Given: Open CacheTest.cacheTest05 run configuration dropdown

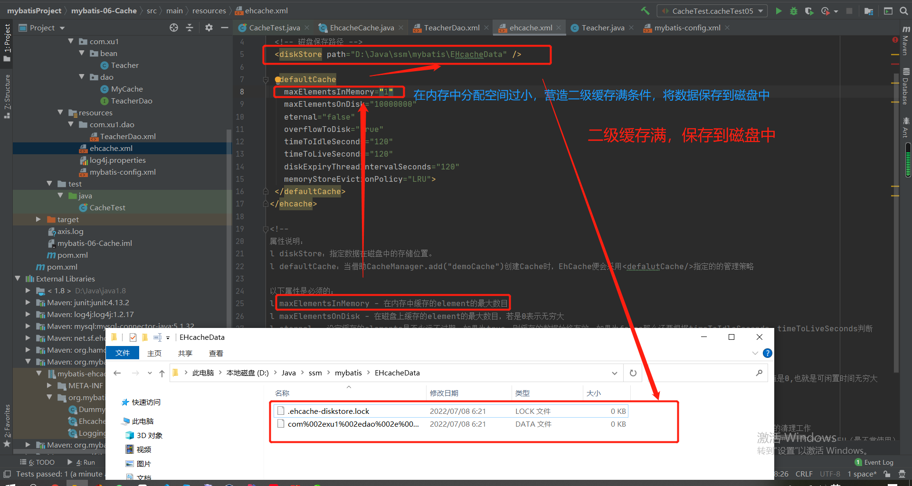Looking at the screenshot, I should click(x=712, y=11).
